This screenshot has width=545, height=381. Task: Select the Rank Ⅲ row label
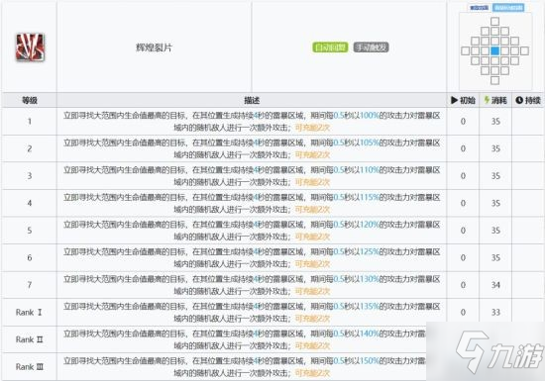point(29,367)
